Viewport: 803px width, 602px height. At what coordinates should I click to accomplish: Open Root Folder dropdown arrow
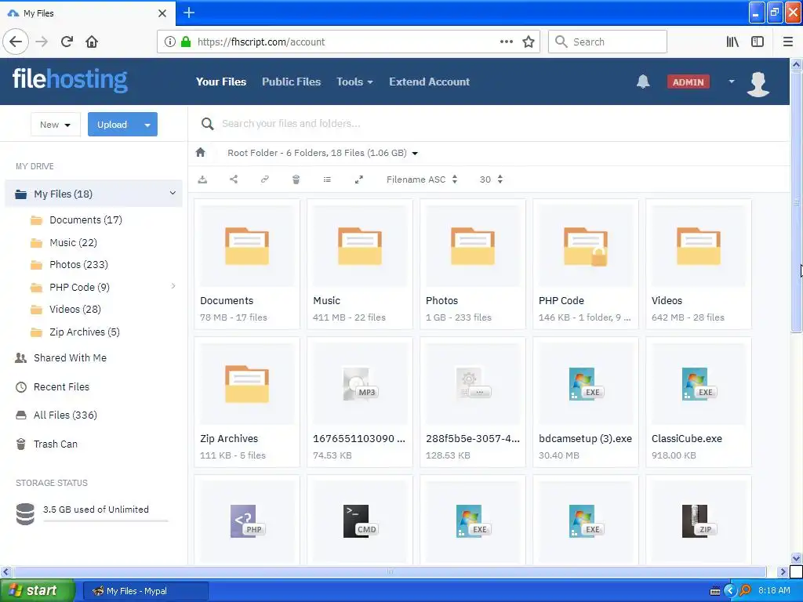tap(415, 153)
